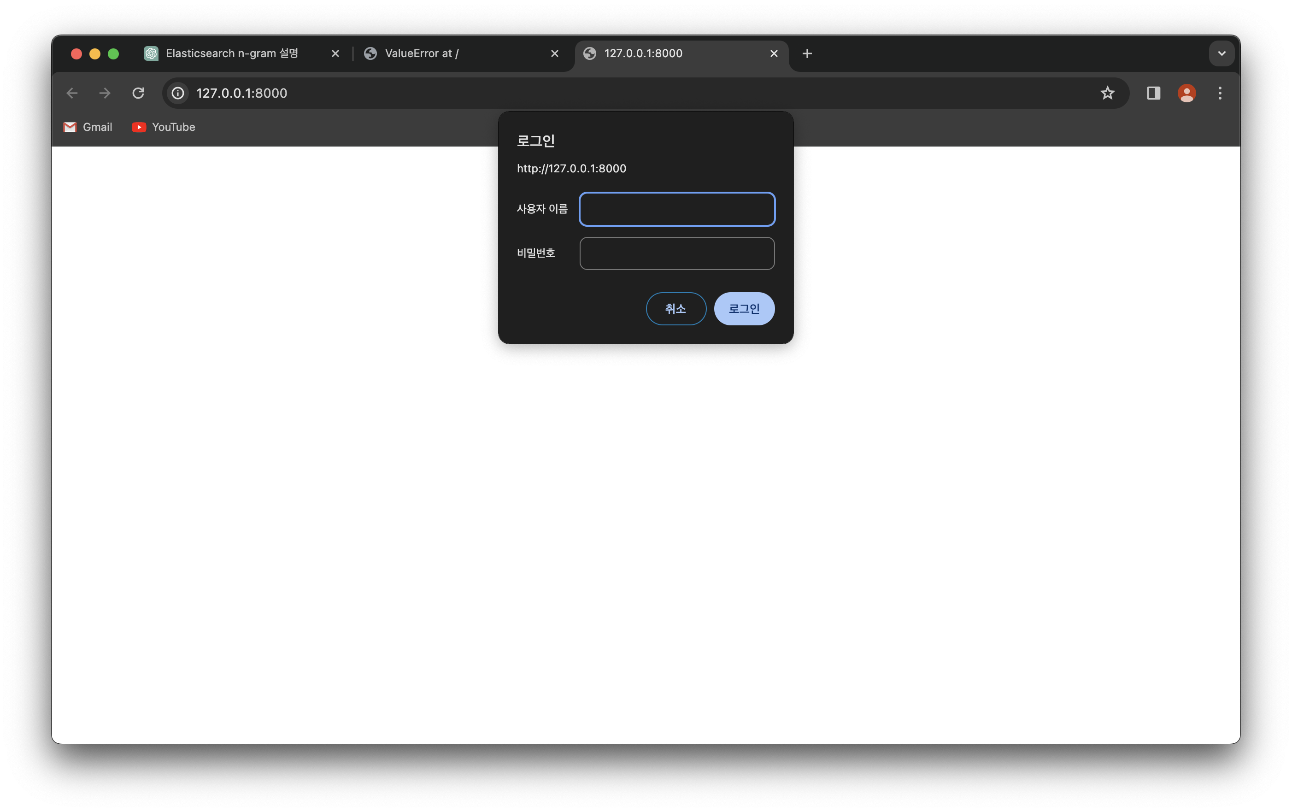Focus the 사용자 이름 input field
The height and width of the screenshot is (812, 1292).
[677, 209]
